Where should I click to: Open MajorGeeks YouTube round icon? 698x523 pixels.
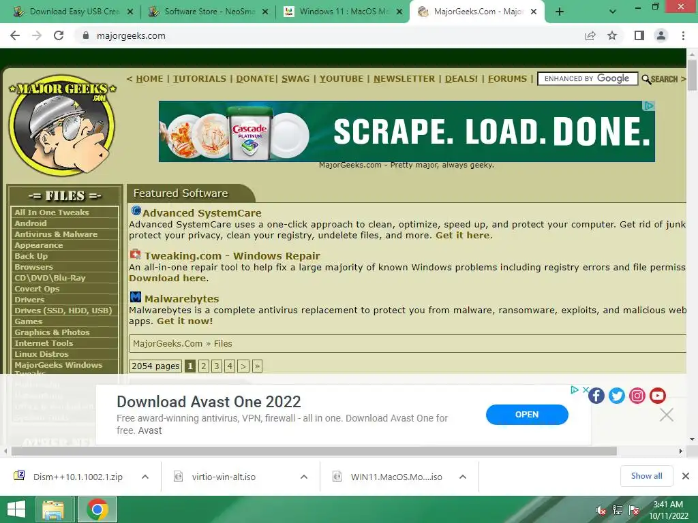tap(658, 396)
